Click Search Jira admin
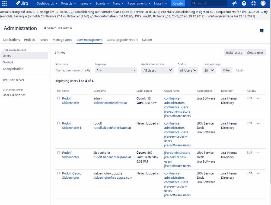Screen dimensions: 271x205 pyautogui.click(x=58, y=28)
